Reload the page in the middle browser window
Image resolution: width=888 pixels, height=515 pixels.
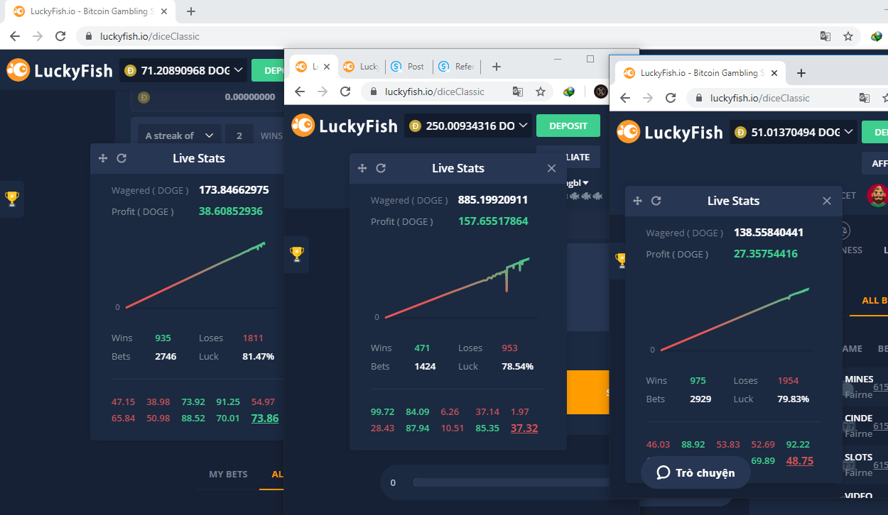click(x=345, y=92)
